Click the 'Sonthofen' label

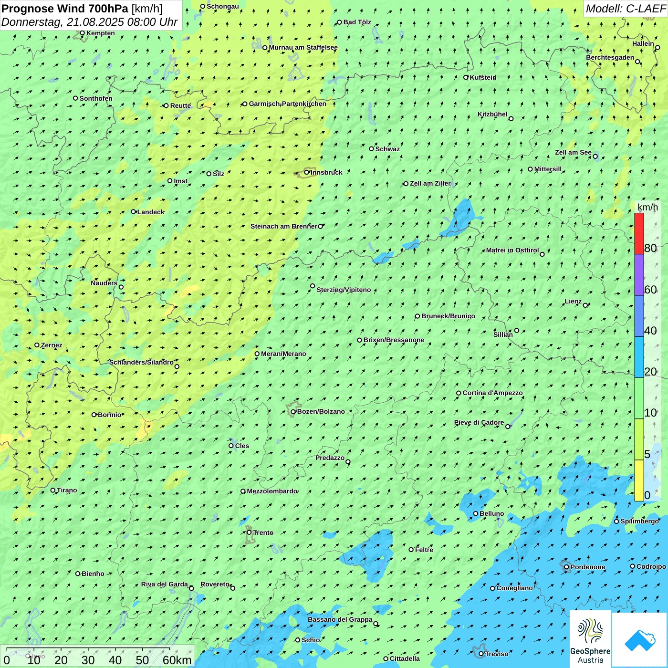click(x=96, y=98)
